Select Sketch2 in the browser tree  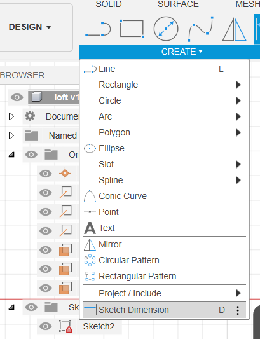tap(99, 326)
